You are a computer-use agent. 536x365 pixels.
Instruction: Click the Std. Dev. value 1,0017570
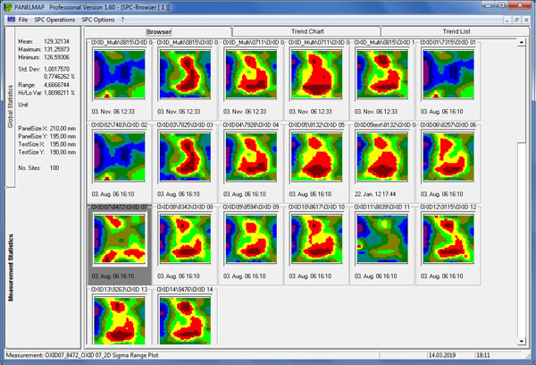click(56, 69)
